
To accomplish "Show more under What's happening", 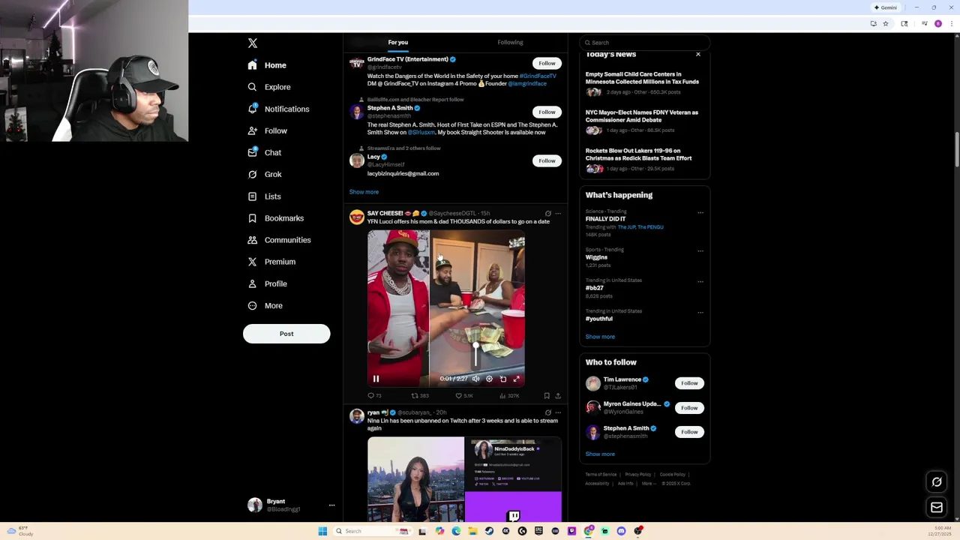I will (x=600, y=337).
